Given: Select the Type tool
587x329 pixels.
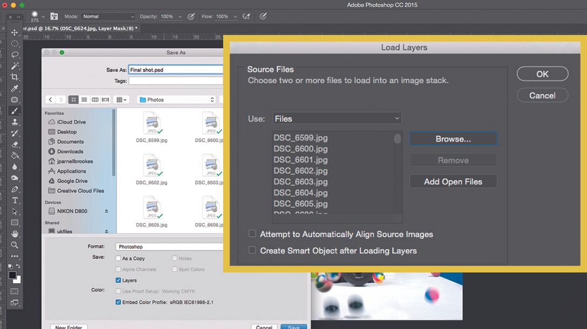Looking at the screenshot, I should click(15, 200).
